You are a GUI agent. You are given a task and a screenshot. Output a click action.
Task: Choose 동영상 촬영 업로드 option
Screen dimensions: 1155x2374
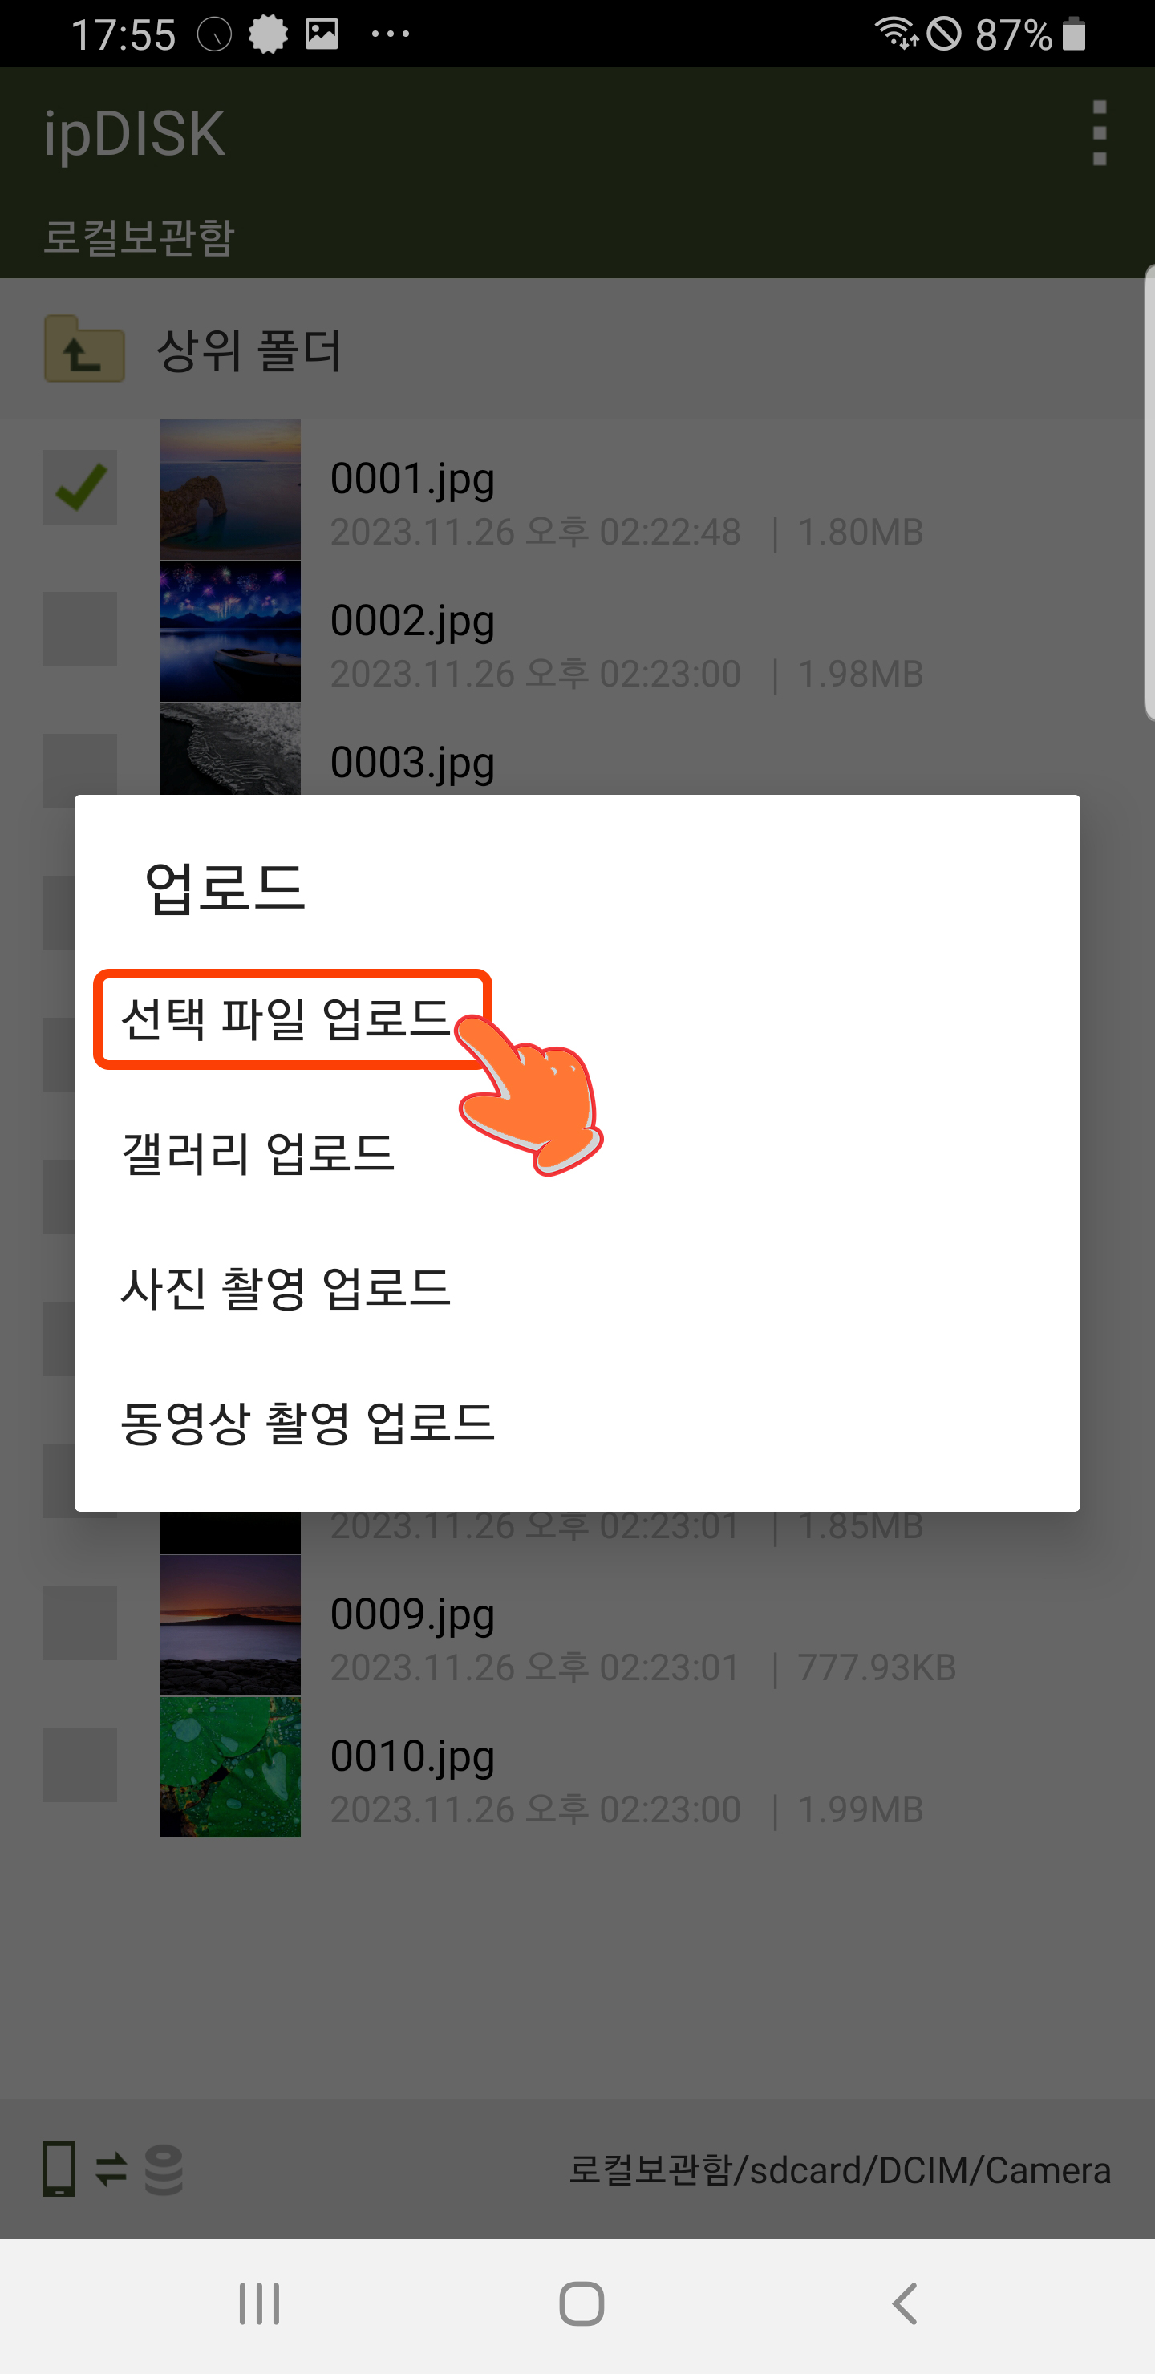point(577,1422)
